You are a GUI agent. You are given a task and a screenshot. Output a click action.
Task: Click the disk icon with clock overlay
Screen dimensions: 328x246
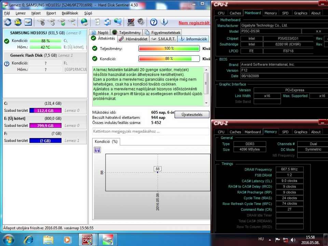click(52, 22)
